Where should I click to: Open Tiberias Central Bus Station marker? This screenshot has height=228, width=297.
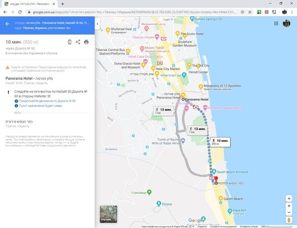click(128, 51)
